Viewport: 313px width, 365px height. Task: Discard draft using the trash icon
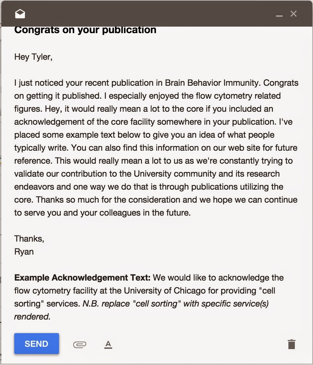292,344
